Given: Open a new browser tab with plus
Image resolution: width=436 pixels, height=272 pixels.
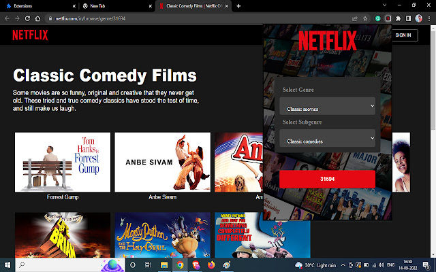Looking at the screenshot, I should click(x=238, y=6).
